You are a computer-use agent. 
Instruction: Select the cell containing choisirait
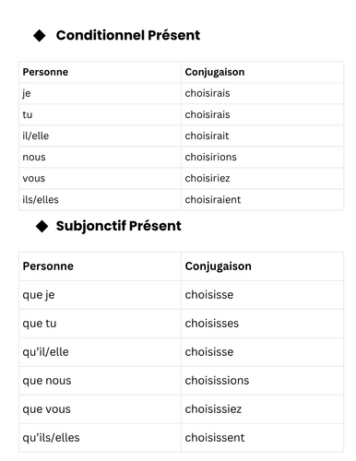click(x=262, y=136)
